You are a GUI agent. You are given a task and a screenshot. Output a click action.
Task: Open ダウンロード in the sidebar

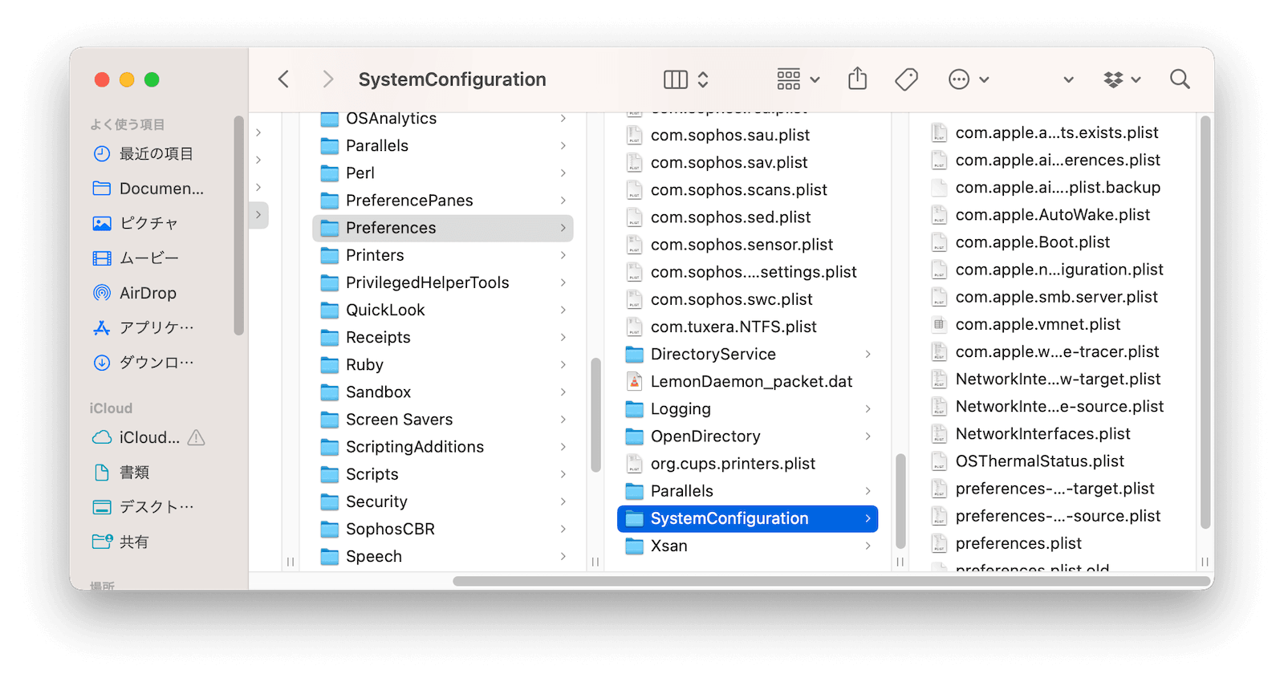coord(156,362)
